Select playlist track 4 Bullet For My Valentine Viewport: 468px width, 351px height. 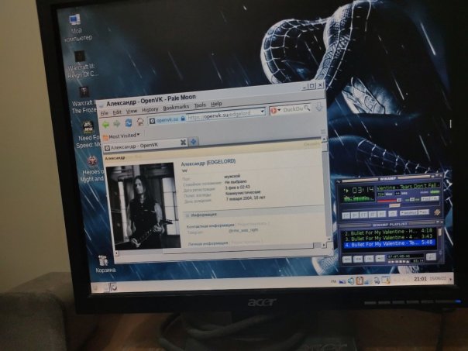(x=390, y=243)
